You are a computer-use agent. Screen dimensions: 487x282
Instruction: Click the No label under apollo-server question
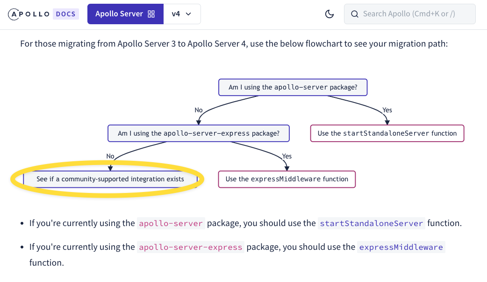pos(199,110)
